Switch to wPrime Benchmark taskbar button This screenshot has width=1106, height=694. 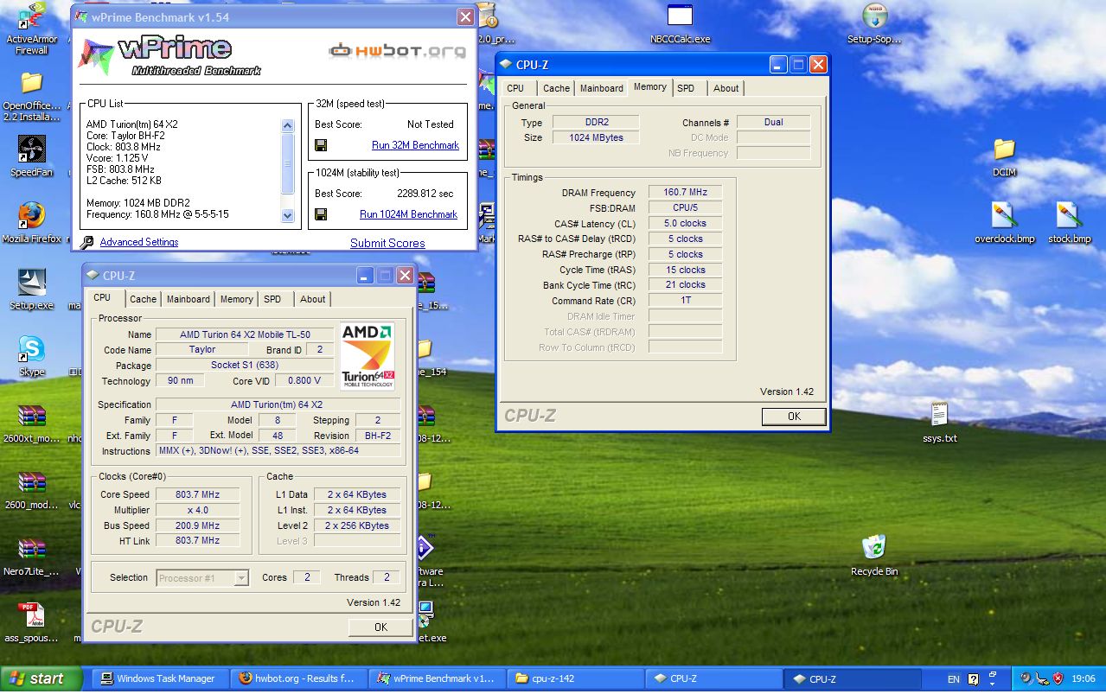pyautogui.click(x=437, y=678)
